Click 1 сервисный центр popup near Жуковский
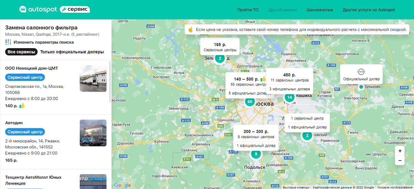This screenshot has height=189, width=414. point(307,118)
